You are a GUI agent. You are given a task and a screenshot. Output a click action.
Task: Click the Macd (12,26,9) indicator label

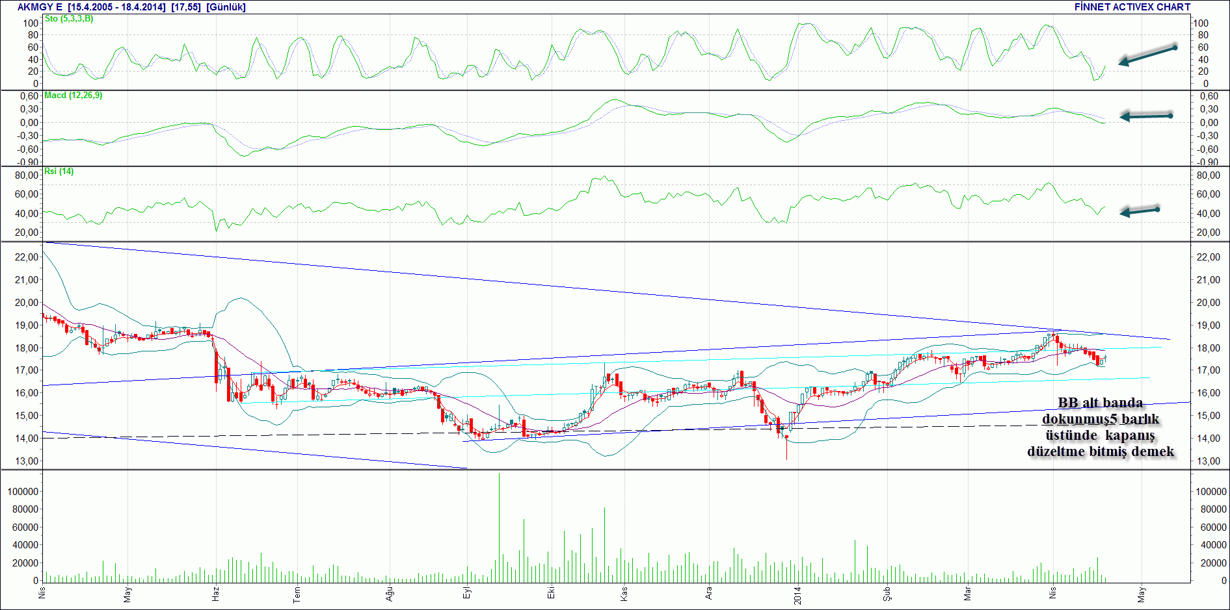tap(73, 95)
